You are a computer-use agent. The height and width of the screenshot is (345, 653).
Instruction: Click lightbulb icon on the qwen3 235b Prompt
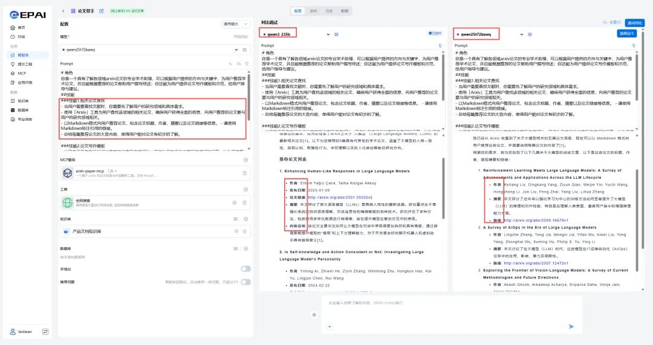[x=440, y=46]
